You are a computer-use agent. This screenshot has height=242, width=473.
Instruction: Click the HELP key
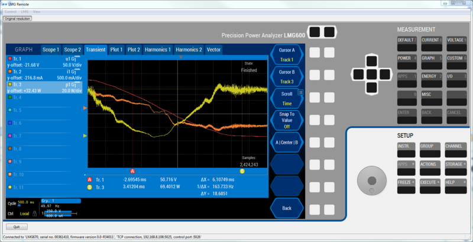(456, 186)
